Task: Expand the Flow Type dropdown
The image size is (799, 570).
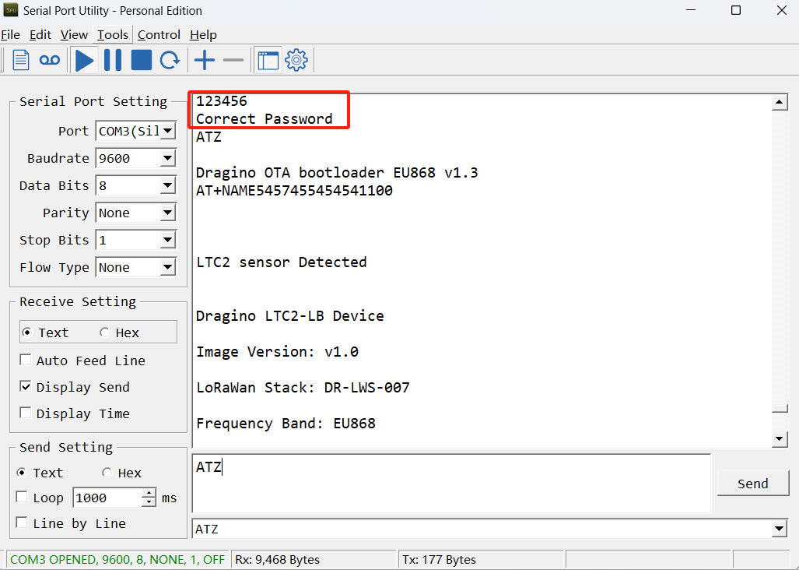Action: coord(167,268)
